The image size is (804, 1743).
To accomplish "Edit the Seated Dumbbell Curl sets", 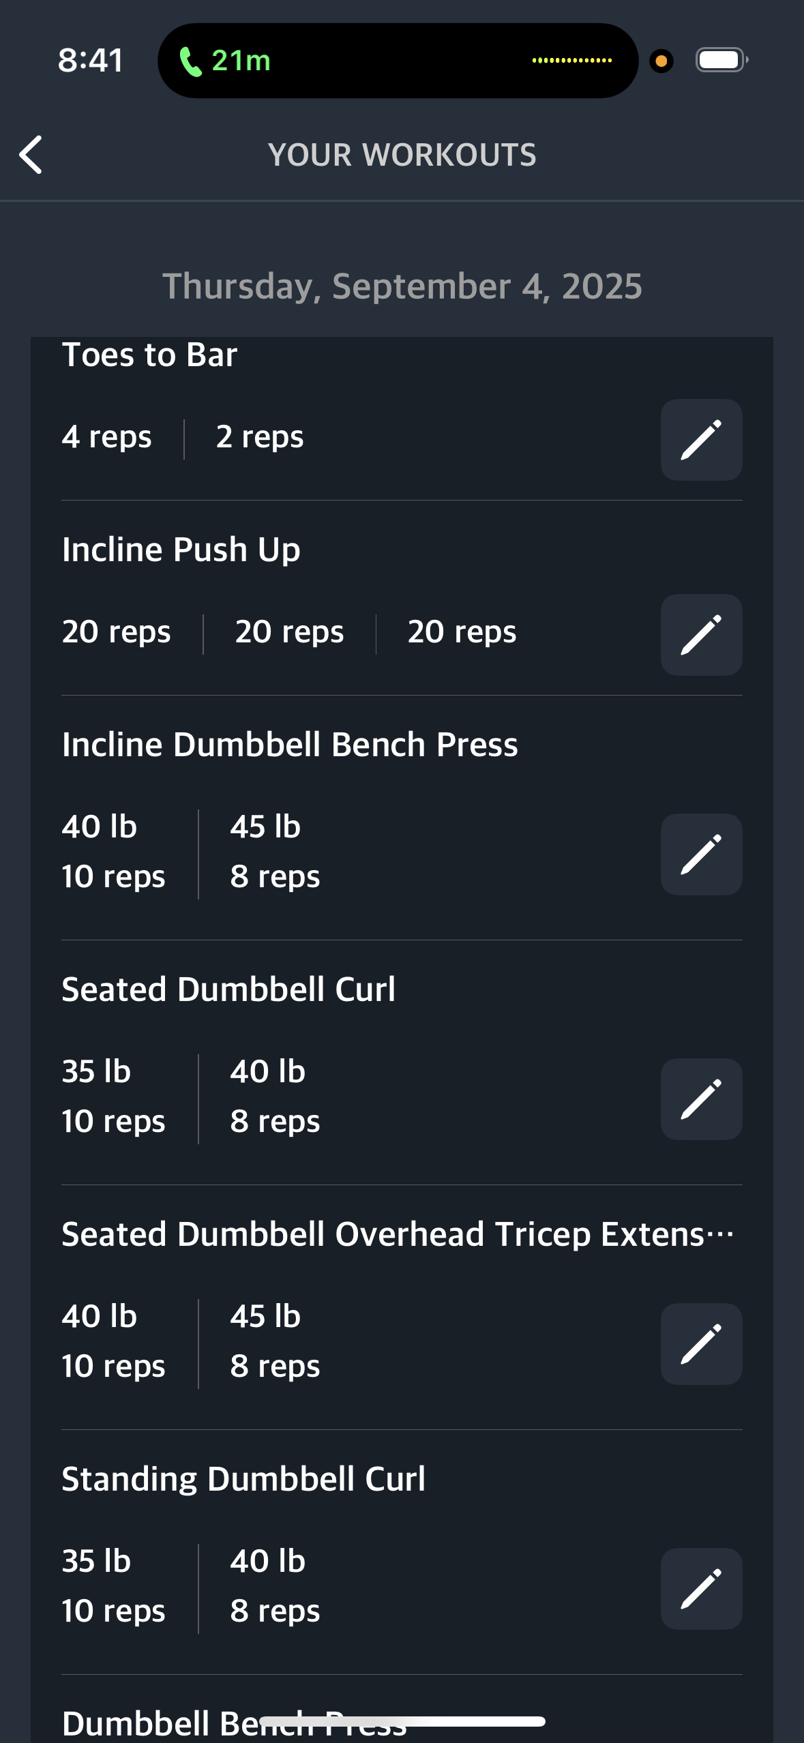I will point(701,1099).
